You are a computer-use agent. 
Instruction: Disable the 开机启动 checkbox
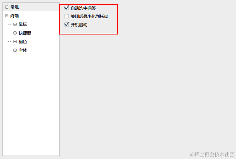coord(67,24)
